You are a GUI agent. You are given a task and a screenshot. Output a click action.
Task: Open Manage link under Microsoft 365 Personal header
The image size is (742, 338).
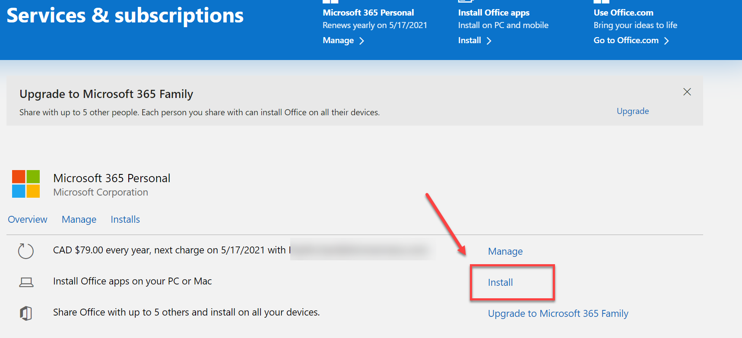[338, 40]
